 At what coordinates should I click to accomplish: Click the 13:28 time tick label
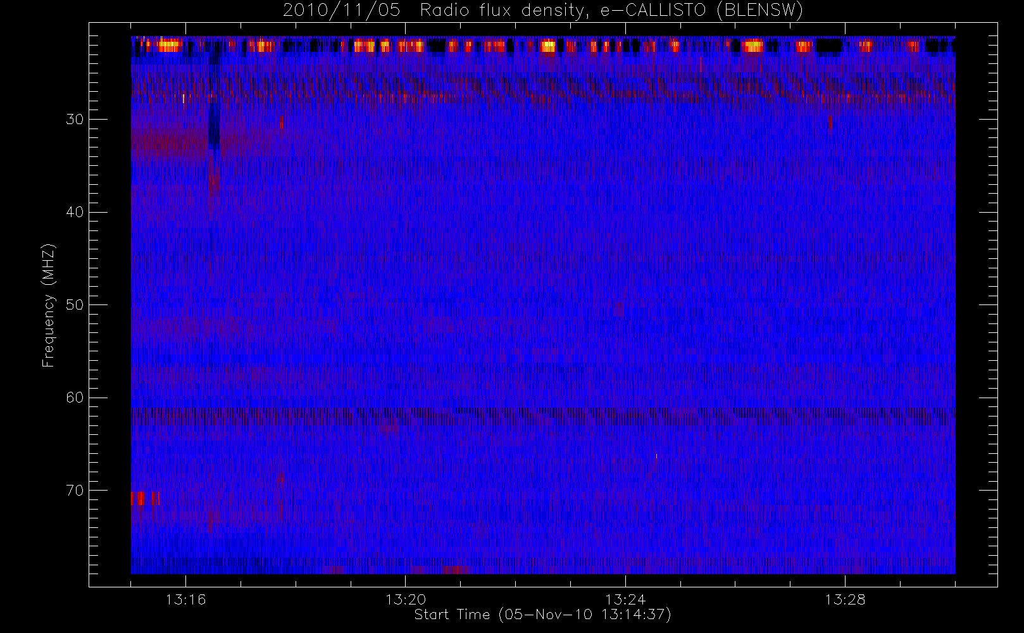click(845, 599)
